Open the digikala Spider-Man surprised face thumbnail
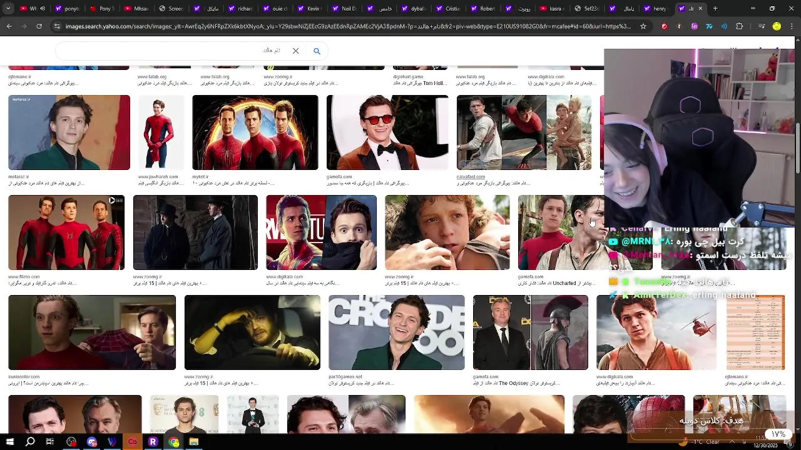Image resolution: width=801 pixels, height=450 pixels. coord(321,232)
